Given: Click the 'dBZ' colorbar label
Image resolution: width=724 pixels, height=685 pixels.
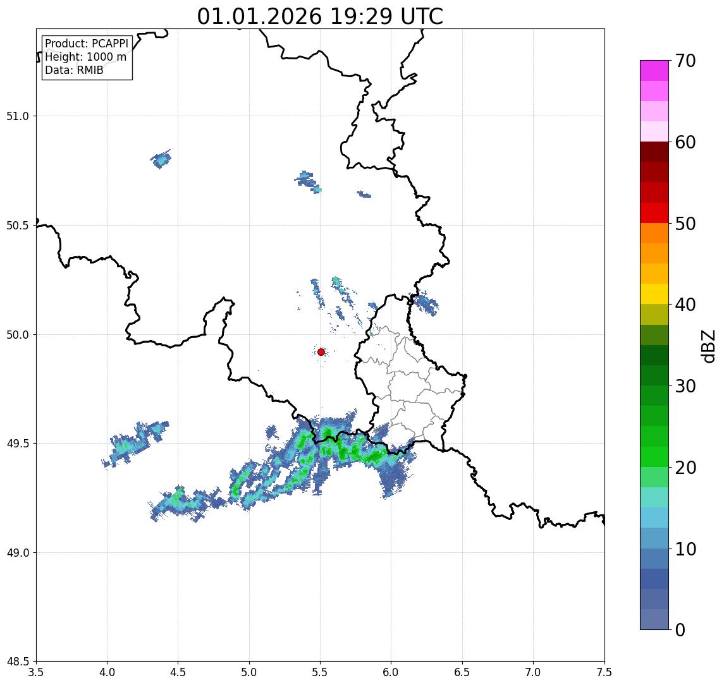Looking at the screenshot, I should 708,346.
